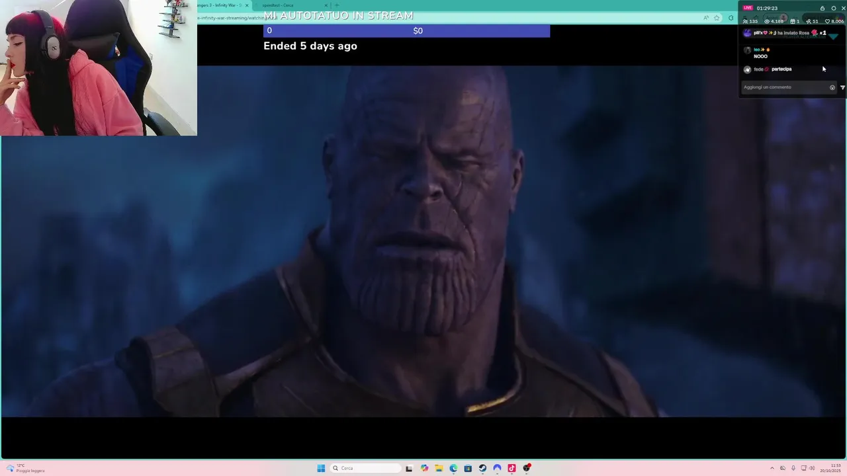Send the comment with the paper-plane icon
Image resolution: width=847 pixels, height=476 pixels.
(x=842, y=87)
